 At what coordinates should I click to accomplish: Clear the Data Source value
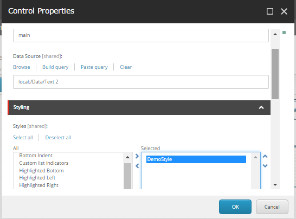click(x=126, y=67)
